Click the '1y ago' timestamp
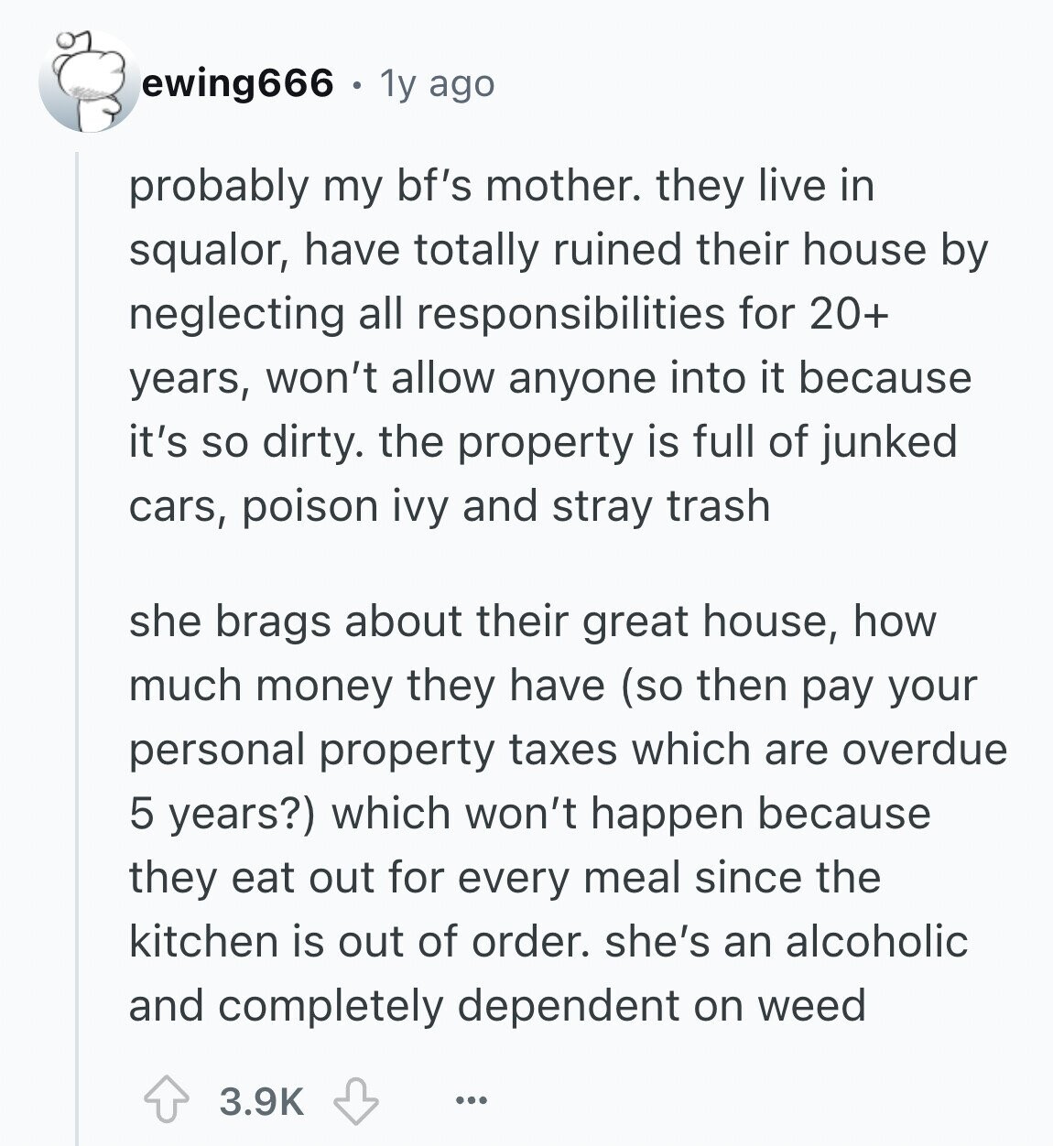Viewport: 1053px width, 1146px height. coord(437,84)
